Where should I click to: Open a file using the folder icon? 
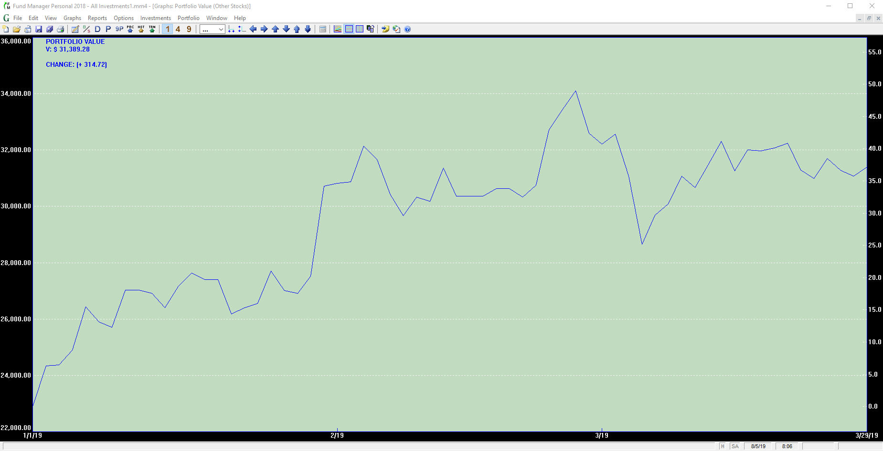click(x=16, y=29)
